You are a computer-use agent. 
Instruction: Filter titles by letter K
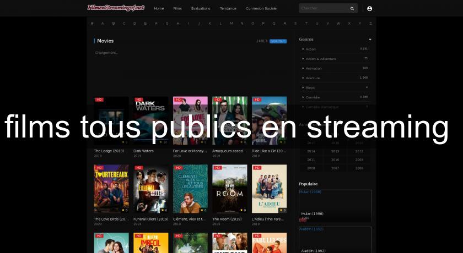click(209, 23)
